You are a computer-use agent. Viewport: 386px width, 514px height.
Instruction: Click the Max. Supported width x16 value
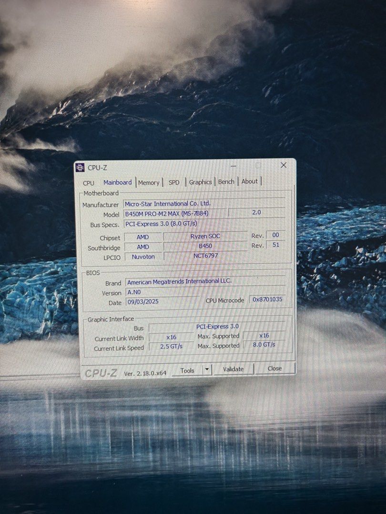coord(264,336)
